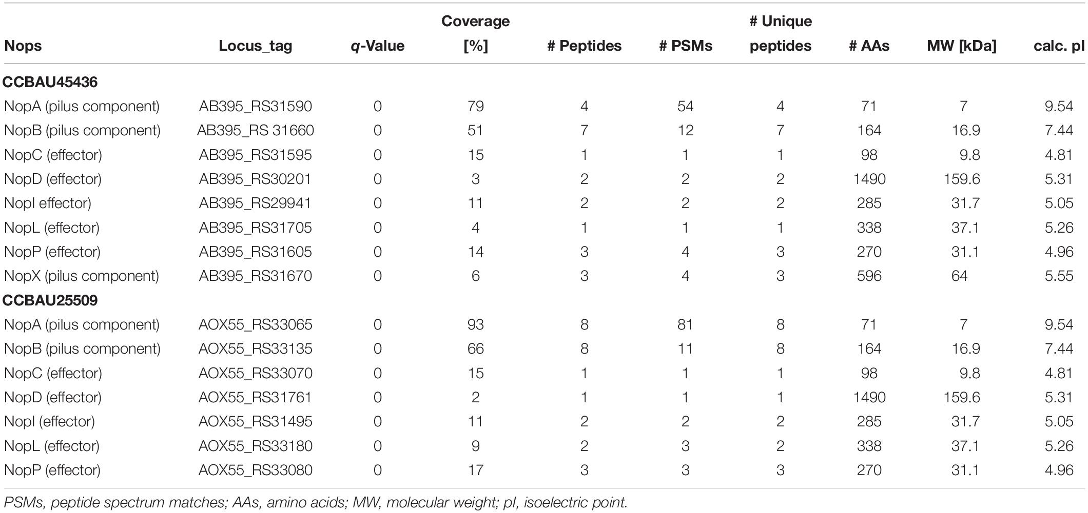The height and width of the screenshot is (513, 1088).
Task: Select the # Peptides column header
Action: (584, 46)
